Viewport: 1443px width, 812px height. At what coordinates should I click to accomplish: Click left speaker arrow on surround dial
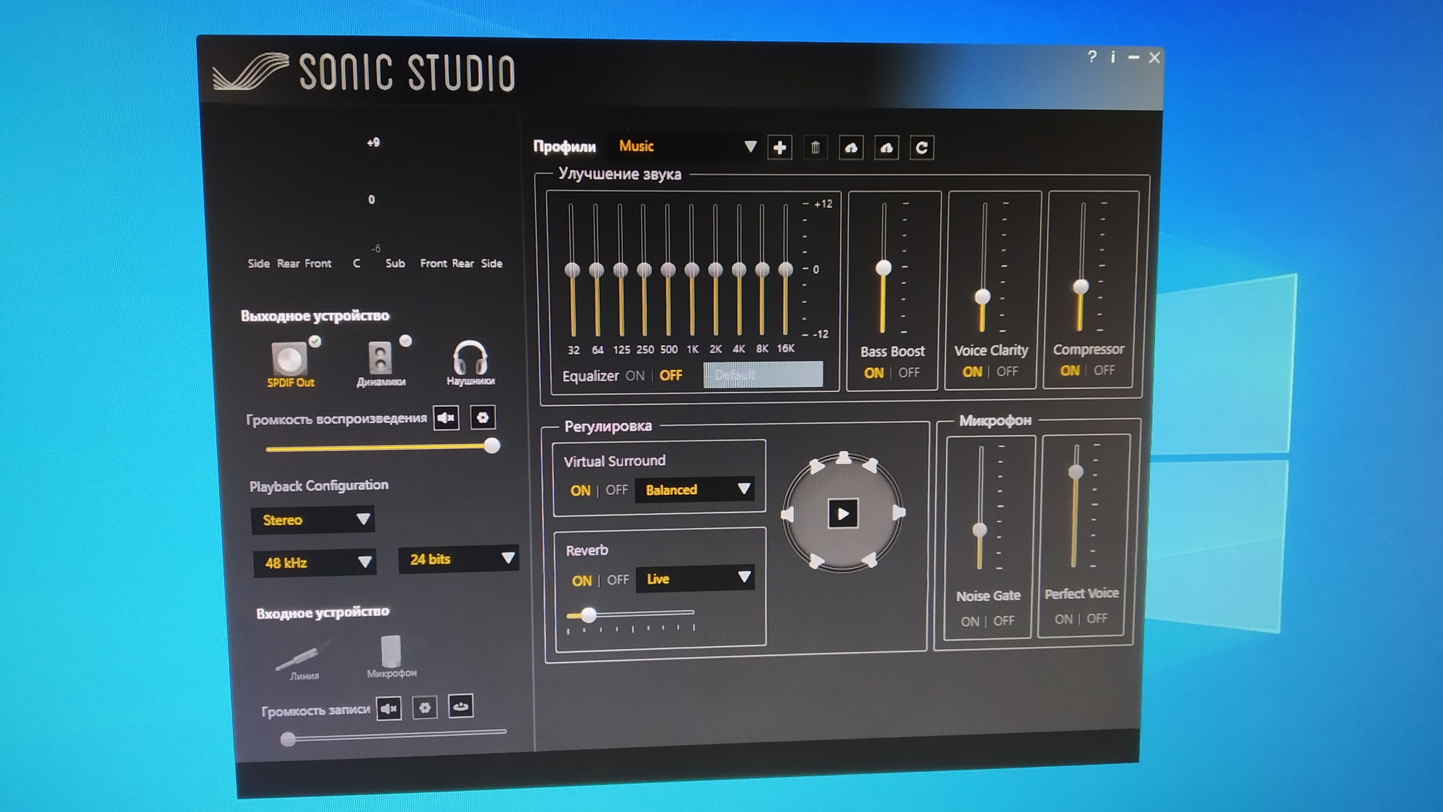click(x=788, y=515)
